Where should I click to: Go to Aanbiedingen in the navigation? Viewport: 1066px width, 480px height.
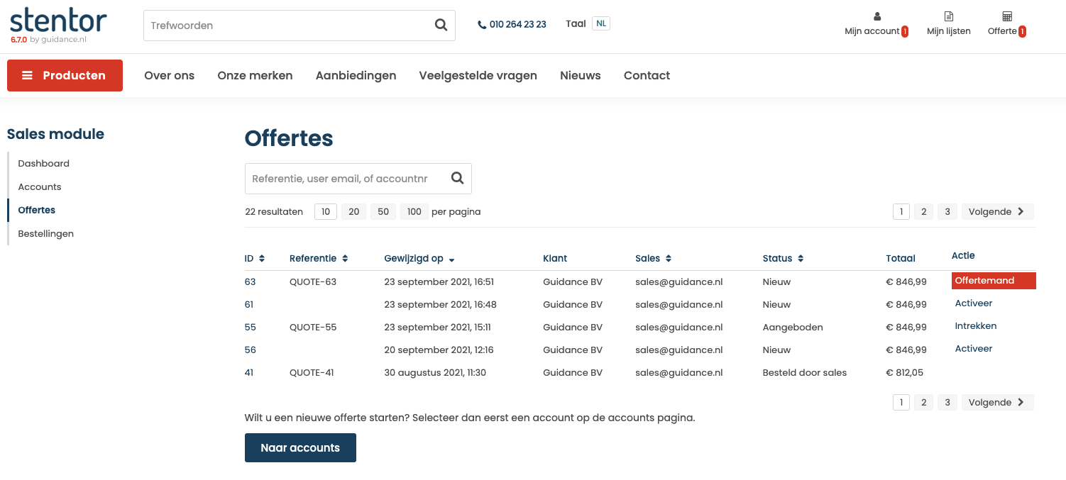pyautogui.click(x=356, y=76)
